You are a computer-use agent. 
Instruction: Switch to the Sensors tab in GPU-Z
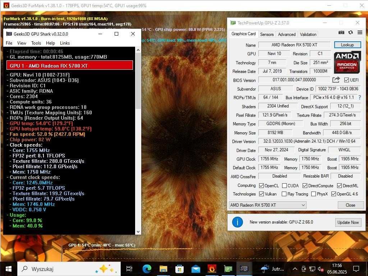(x=267, y=34)
